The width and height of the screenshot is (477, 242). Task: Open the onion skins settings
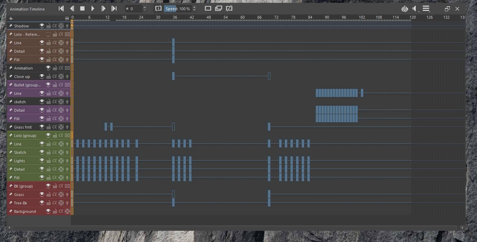pyautogui.click(x=405, y=9)
